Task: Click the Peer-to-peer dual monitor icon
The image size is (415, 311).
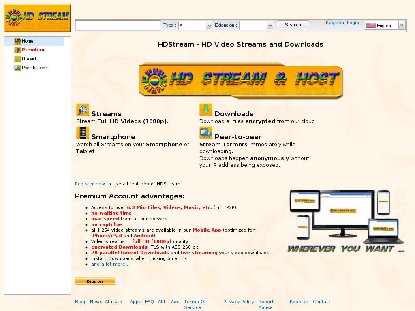Action: tap(205, 132)
